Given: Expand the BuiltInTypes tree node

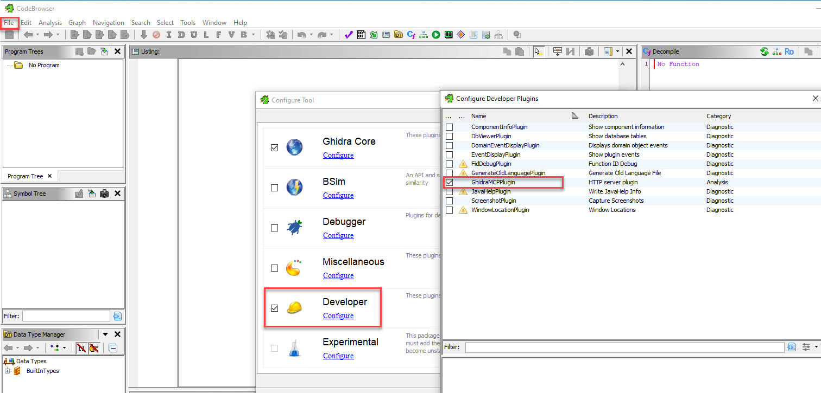Looking at the screenshot, I should tap(8, 371).
